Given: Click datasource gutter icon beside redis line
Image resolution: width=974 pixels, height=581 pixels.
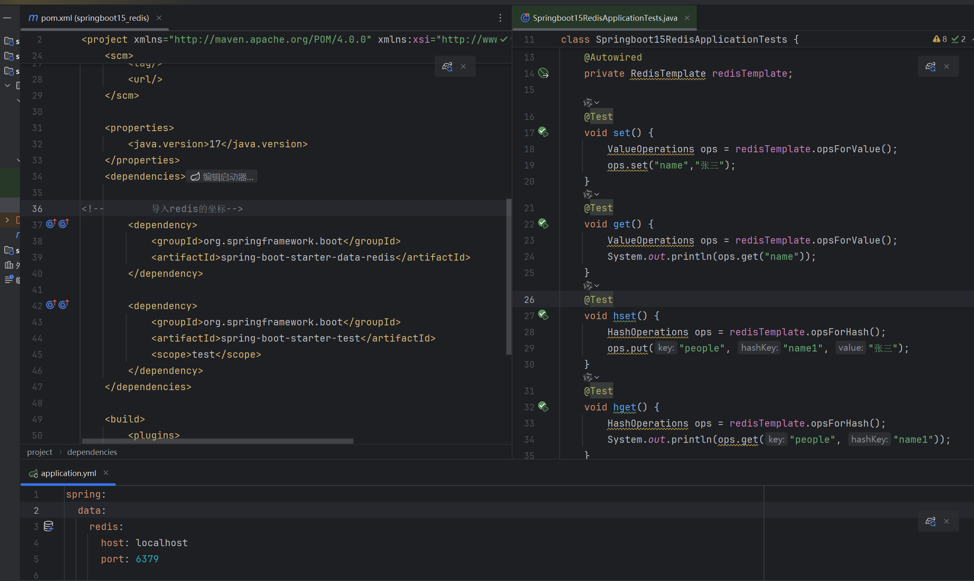Looking at the screenshot, I should (x=49, y=526).
